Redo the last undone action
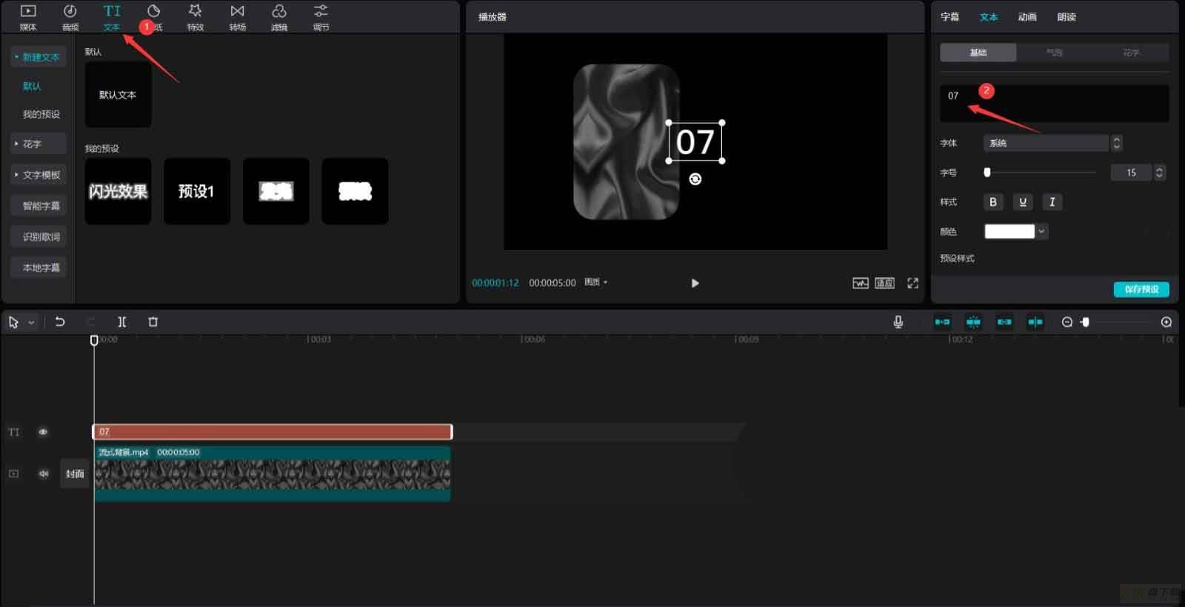 (91, 322)
